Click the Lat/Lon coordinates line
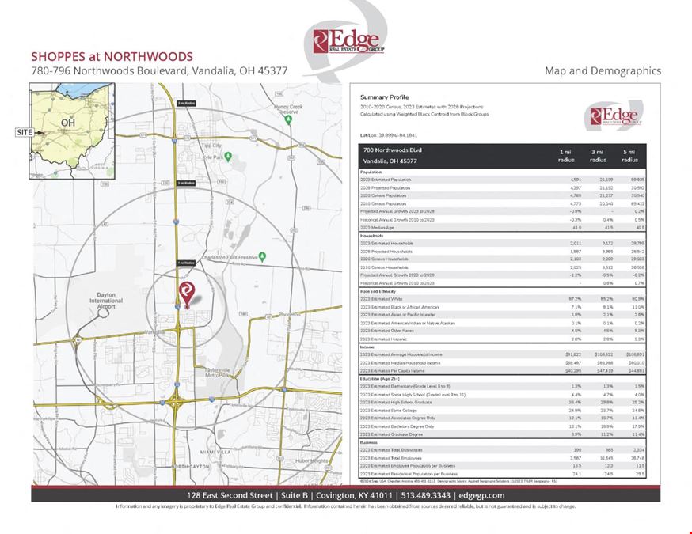Viewport: 692px width, 534px height. pos(389,135)
